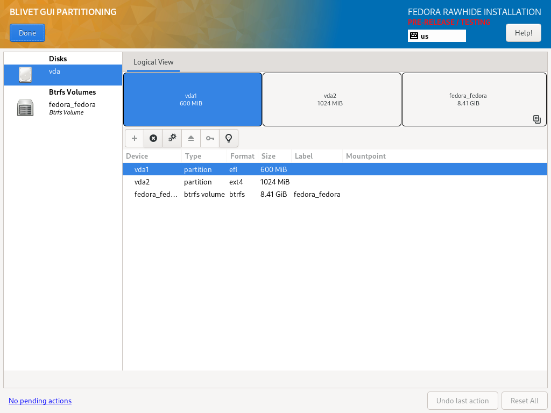Click the Format column header

[243, 156]
